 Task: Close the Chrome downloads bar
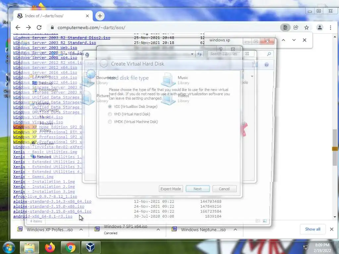tap(332, 229)
